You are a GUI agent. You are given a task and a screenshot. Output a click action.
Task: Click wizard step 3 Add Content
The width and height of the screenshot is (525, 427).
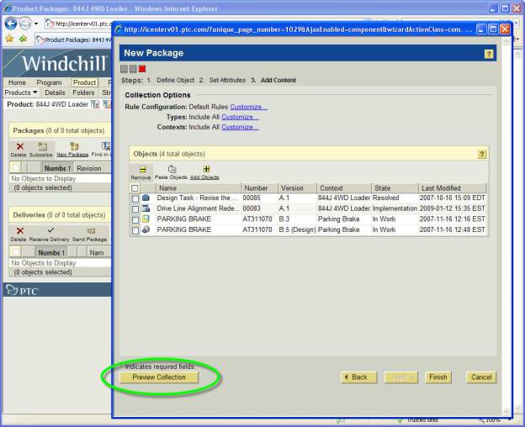[x=278, y=80]
